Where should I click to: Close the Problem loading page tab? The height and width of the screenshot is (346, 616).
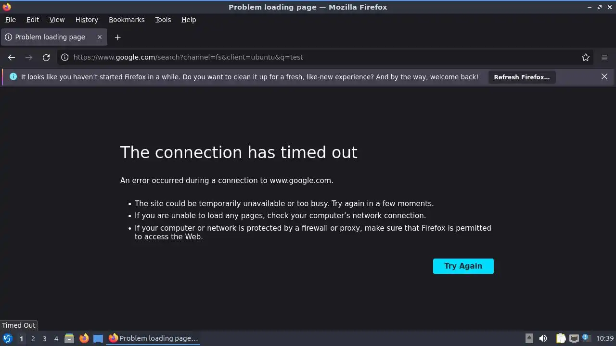100,37
